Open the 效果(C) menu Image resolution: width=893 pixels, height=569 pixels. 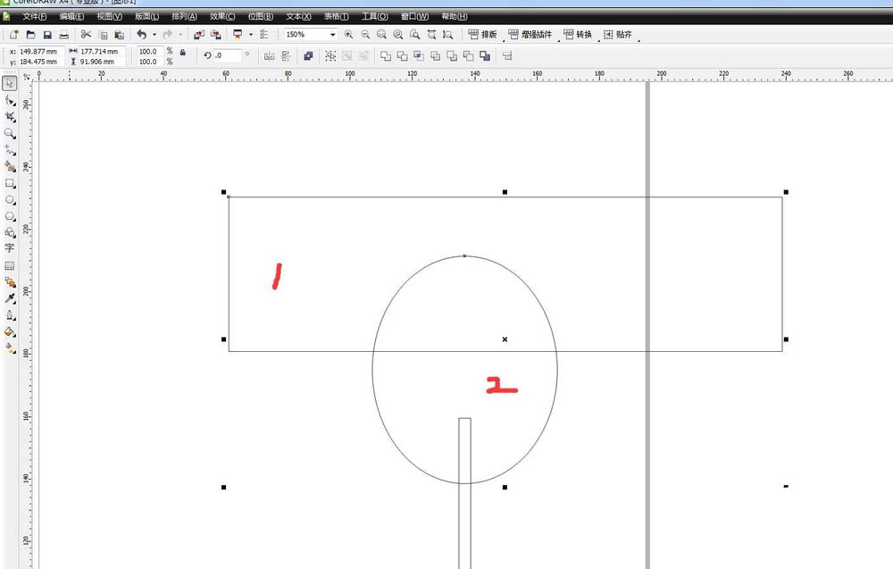(222, 16)
